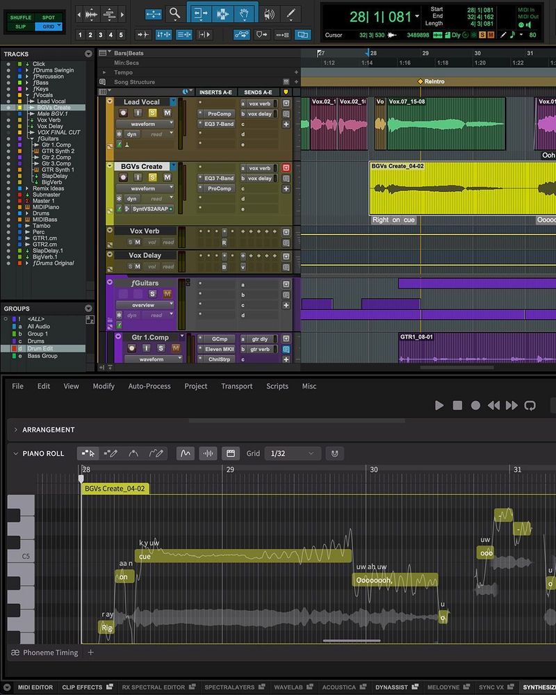The image size is (556, 695).
Task: Toggle visibility of Vox Verb track
Action: click(8, 120)
